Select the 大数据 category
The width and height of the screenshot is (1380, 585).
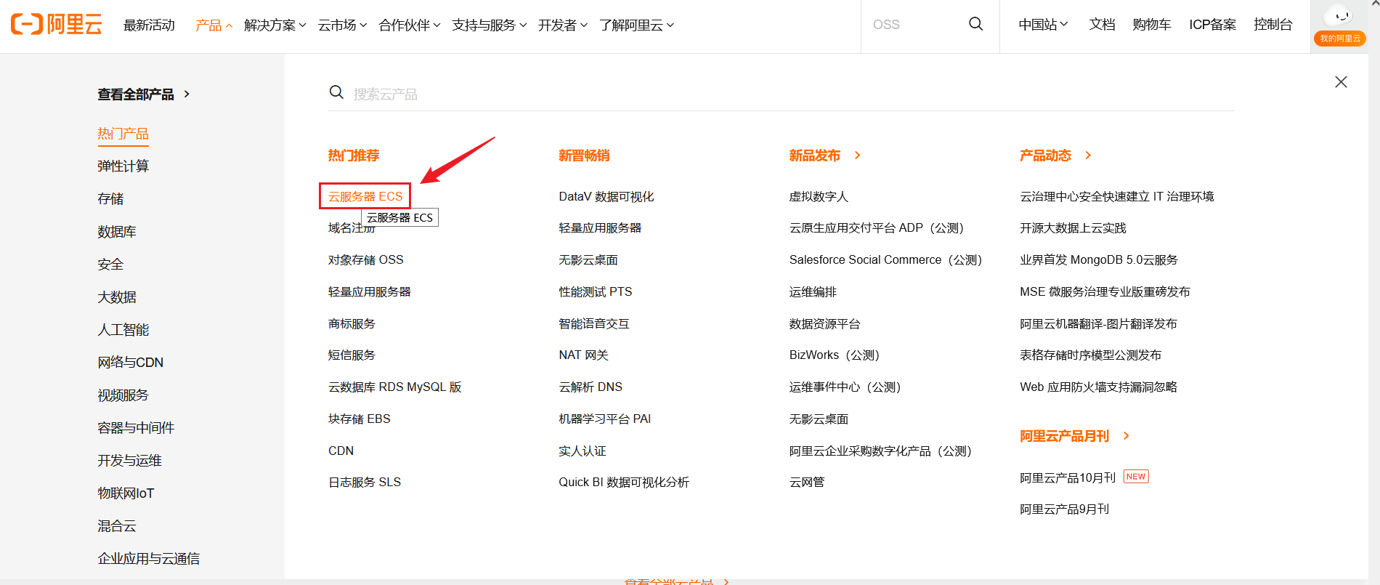pos(117,297)
